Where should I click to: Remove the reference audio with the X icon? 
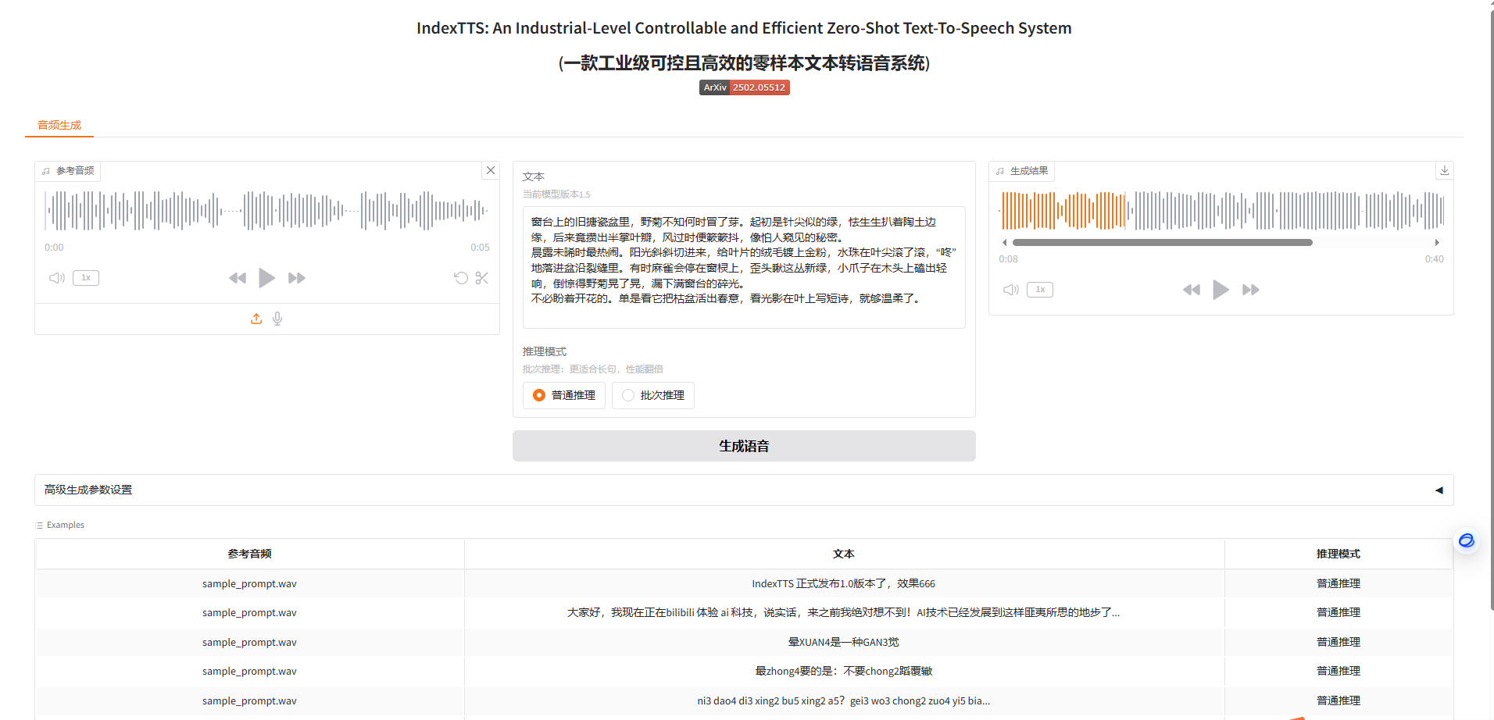pyautogui.click(x=491, y=170)
